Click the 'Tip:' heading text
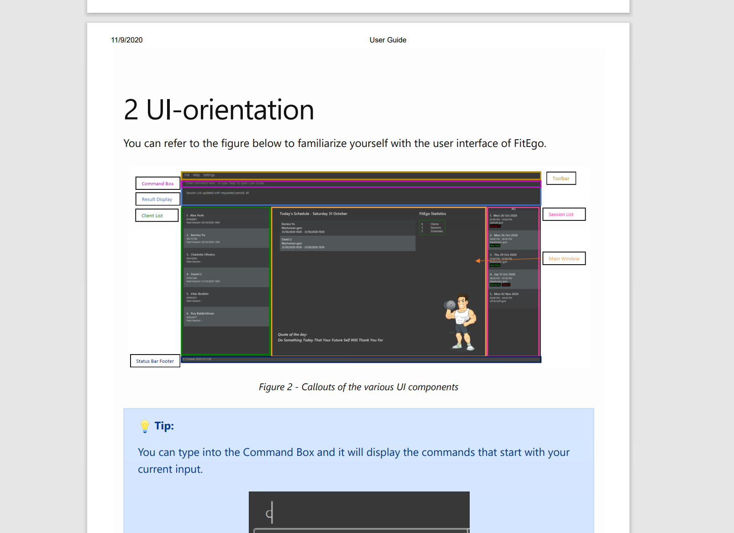This screenshot has height=533, width=734. click(x=164, y=426)
